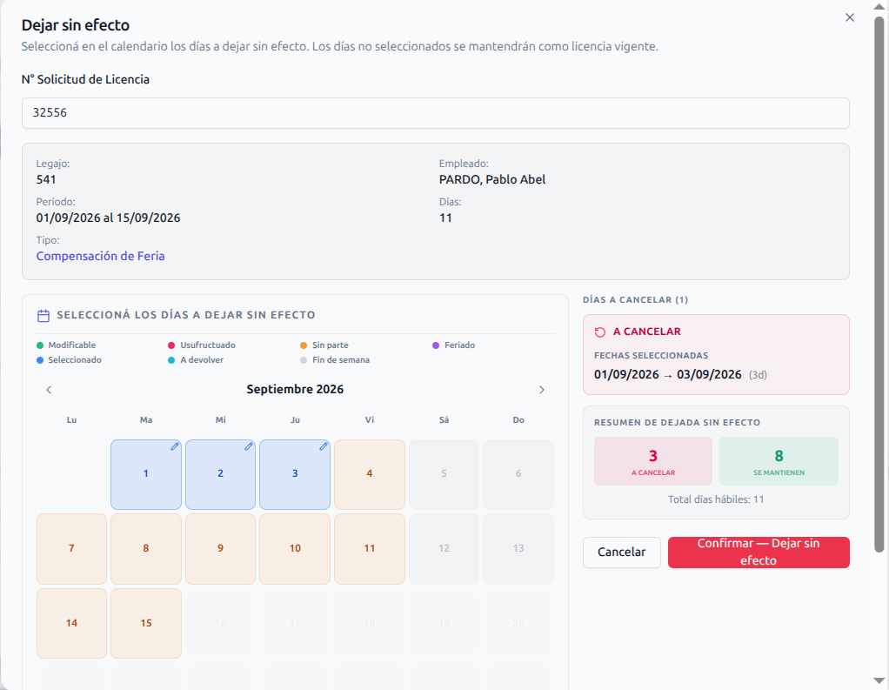Click the pencil icon on day 2
Image resolution: width=889 pixels, height=690 pixels.
248,446
